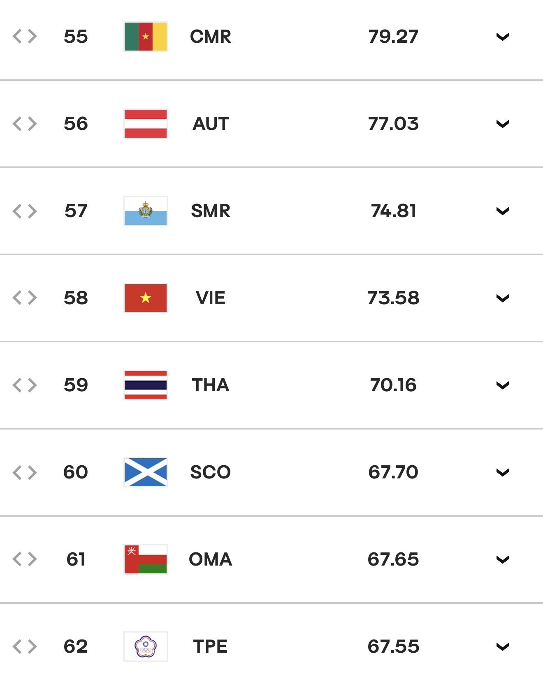This screenshot has width=543, height=679.
Task: Click the San Marino flag icon
Action: coord(146,211)
